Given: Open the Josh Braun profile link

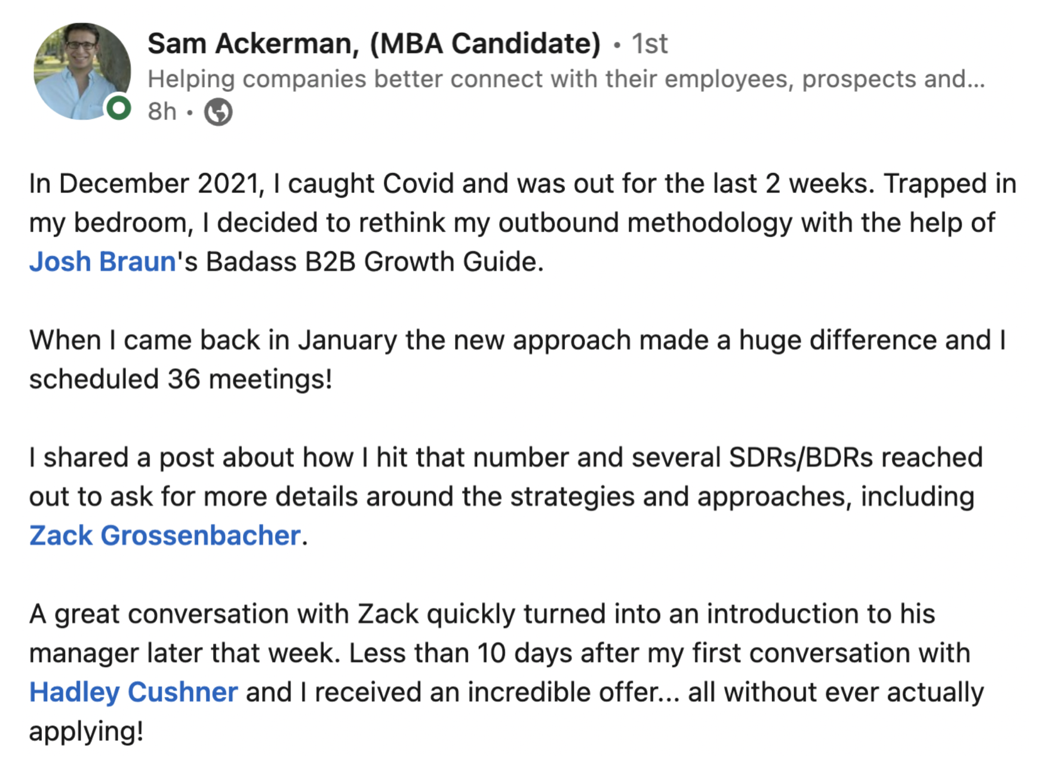Looking at the screenshot, I should click(x=103, y=261).
